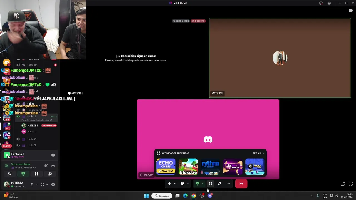Open the soundboard in call control bar
The image size is (356, 200).
click(219, 184)
